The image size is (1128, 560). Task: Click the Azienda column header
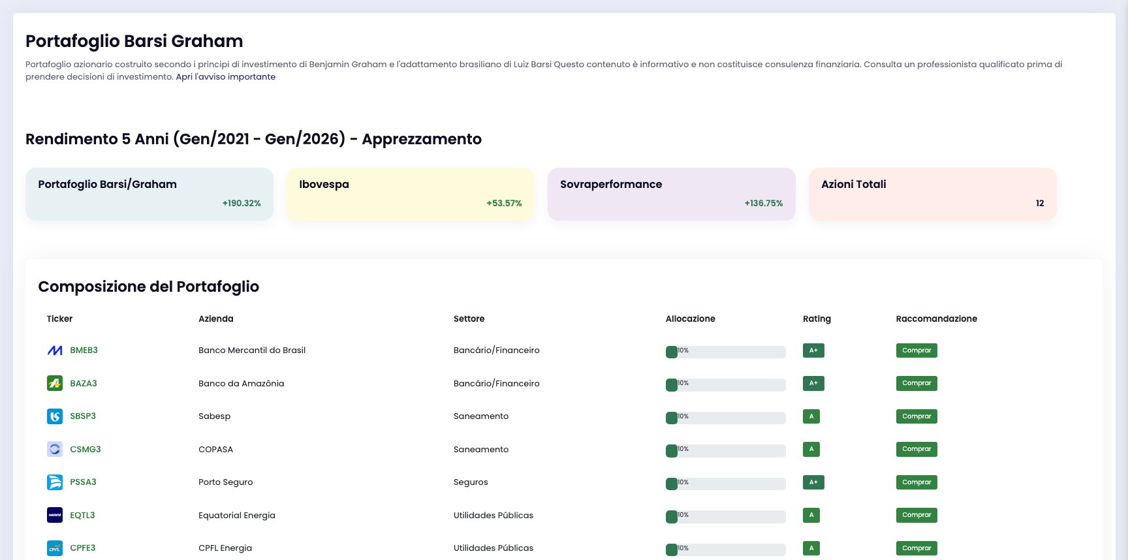(216, 319)
